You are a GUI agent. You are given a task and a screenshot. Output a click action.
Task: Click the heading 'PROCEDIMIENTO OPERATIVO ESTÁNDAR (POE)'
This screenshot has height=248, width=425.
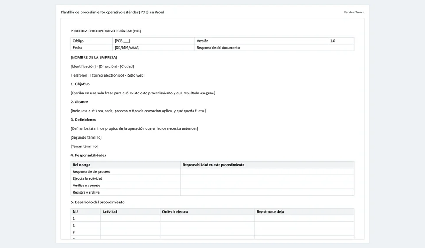point(106,31)
